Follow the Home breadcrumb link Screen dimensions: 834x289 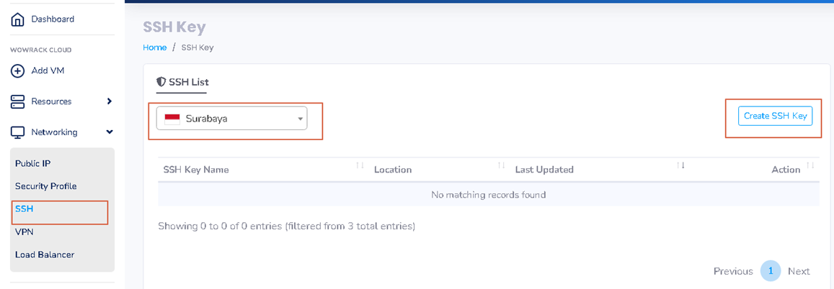point(155,47)
